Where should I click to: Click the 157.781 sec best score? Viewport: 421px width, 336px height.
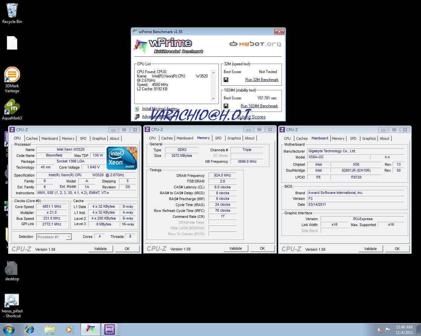[x=267, y=98]
